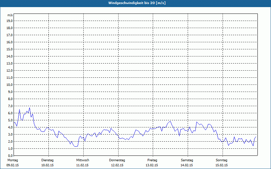Select the 'Mittwoch' day label

tap(83, 160)
